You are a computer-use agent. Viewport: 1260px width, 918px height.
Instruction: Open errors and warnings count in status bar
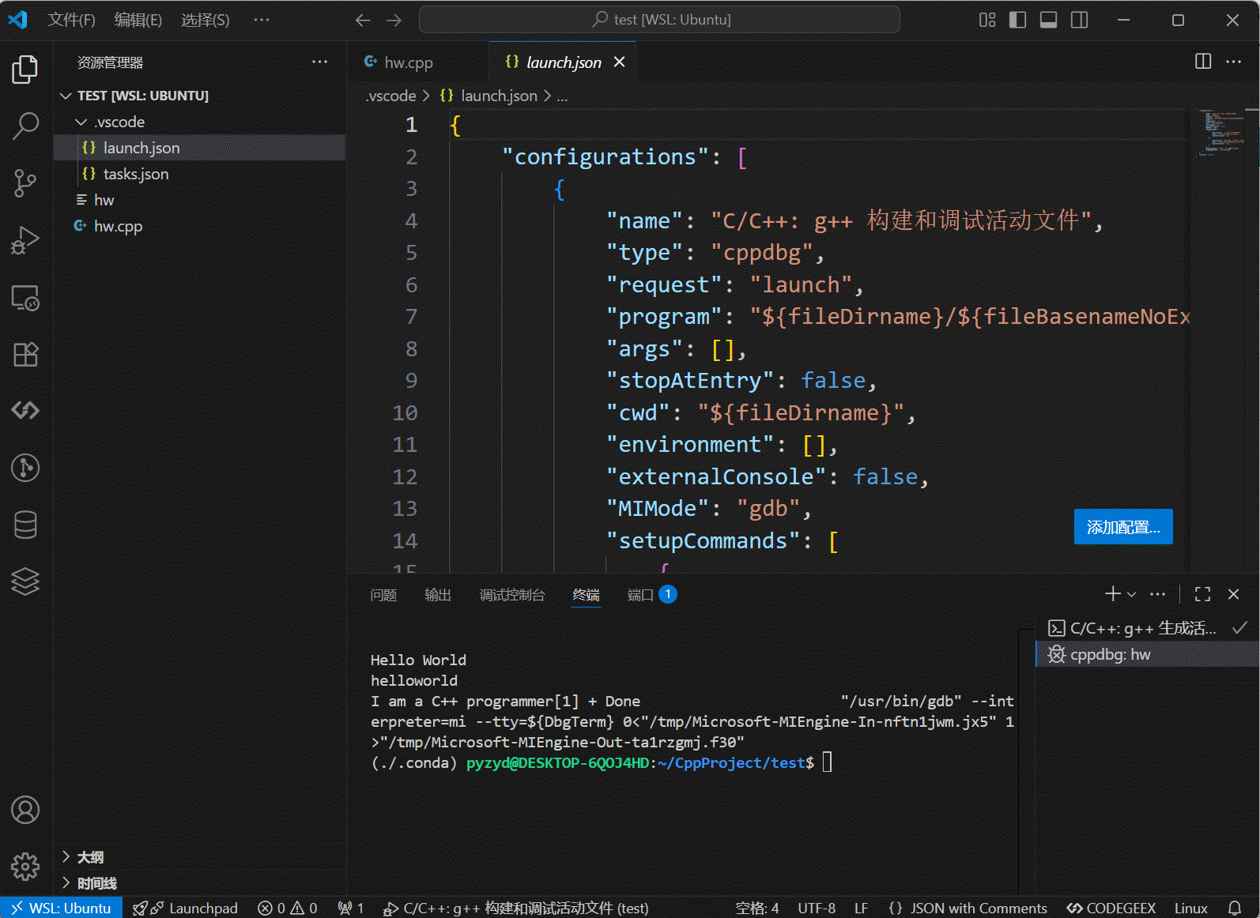(288, 909)
